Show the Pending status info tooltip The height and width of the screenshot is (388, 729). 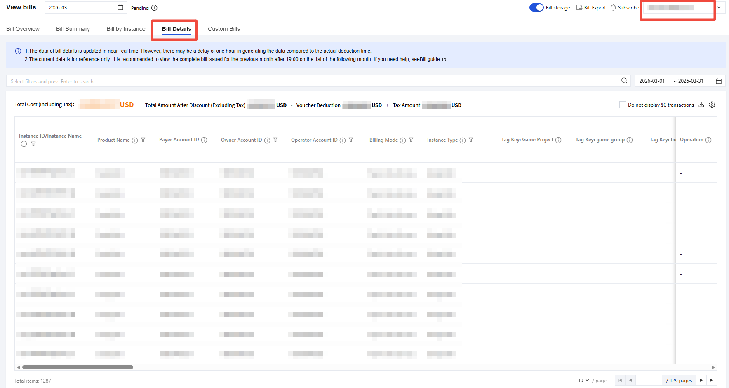(154, 8)
